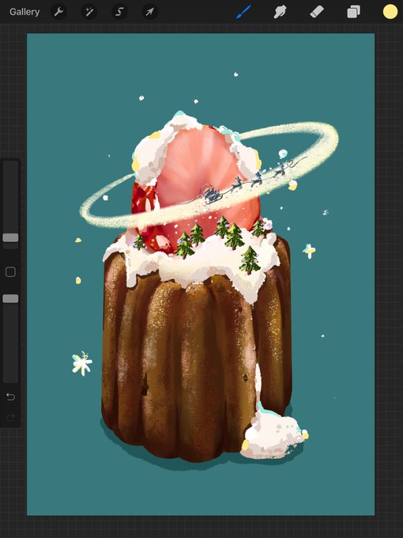Screen dimensions: 403x538
Task: Open the yellow active color swatch
Action: point(390,12)
